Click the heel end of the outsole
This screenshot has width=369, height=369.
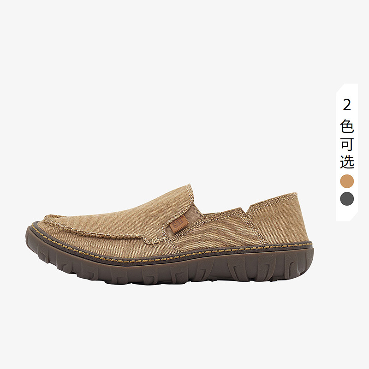308,261
